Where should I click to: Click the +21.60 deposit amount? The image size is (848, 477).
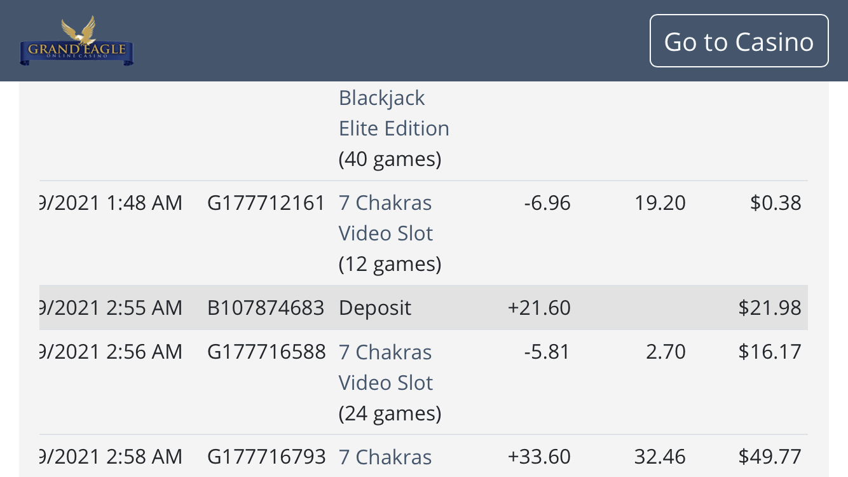[539, 308]
